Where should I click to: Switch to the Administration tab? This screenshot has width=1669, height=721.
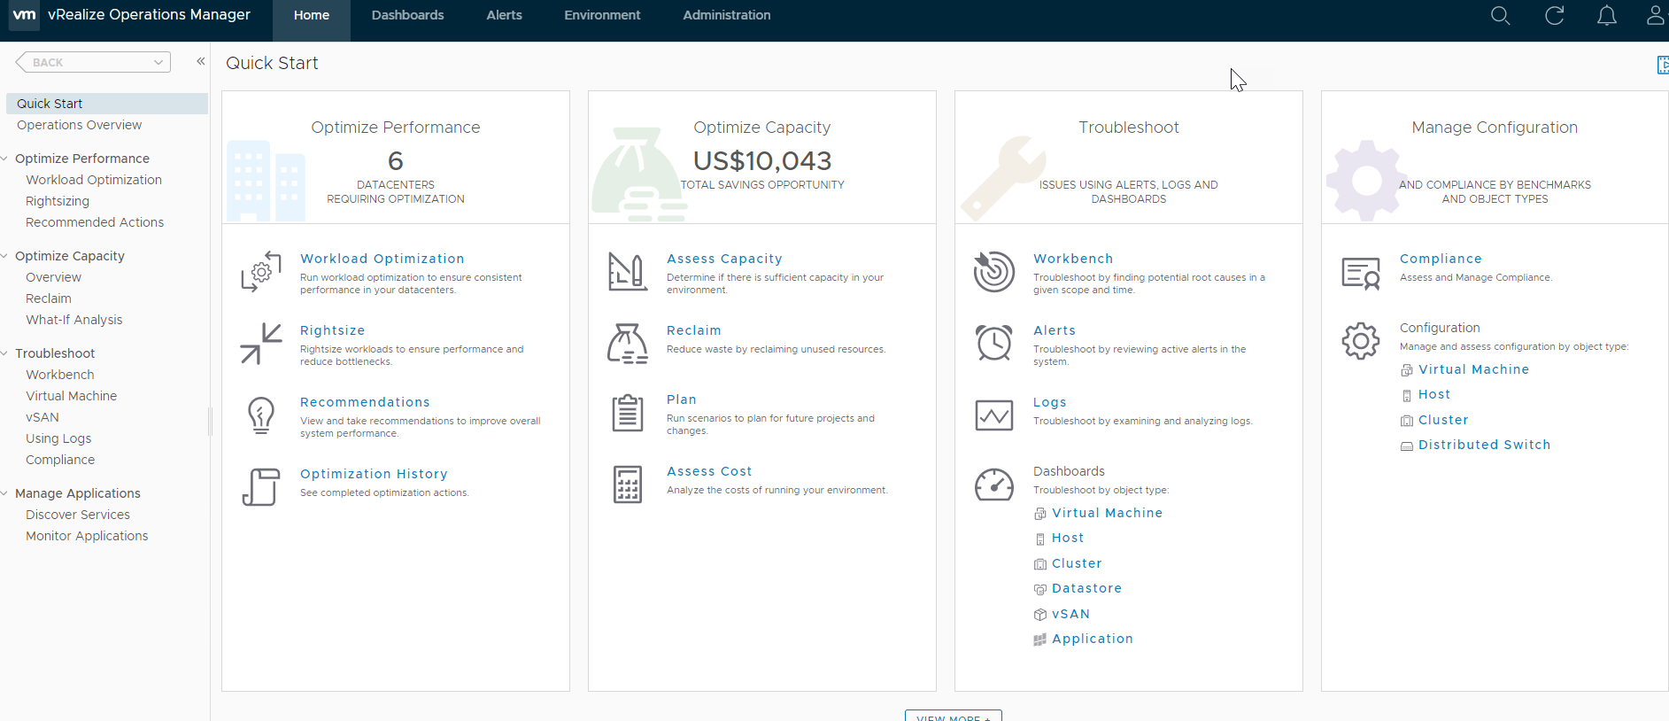pos(726,15)
